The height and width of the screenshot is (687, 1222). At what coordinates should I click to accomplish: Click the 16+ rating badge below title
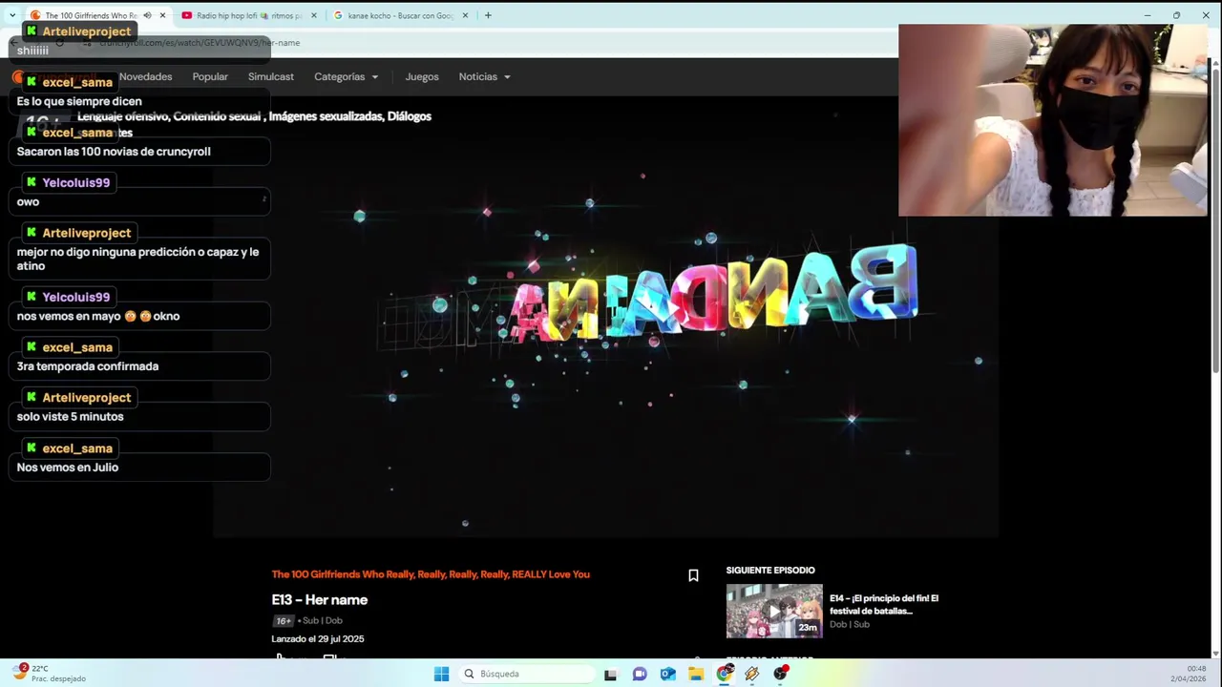283,620
